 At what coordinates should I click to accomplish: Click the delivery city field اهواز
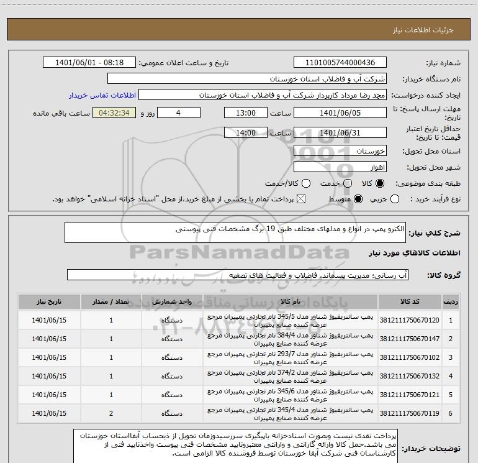click(x=340, y=167)
